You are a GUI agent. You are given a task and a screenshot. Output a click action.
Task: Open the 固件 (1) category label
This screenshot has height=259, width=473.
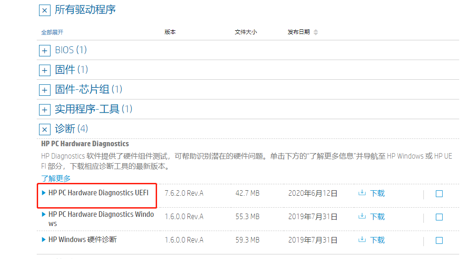(x=72, y=70)
